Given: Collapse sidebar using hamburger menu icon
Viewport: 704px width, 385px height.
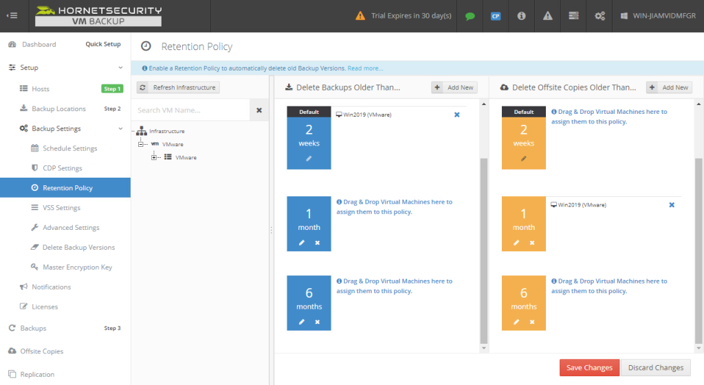Looking at the screenshot, I should [x=12, y=16].
